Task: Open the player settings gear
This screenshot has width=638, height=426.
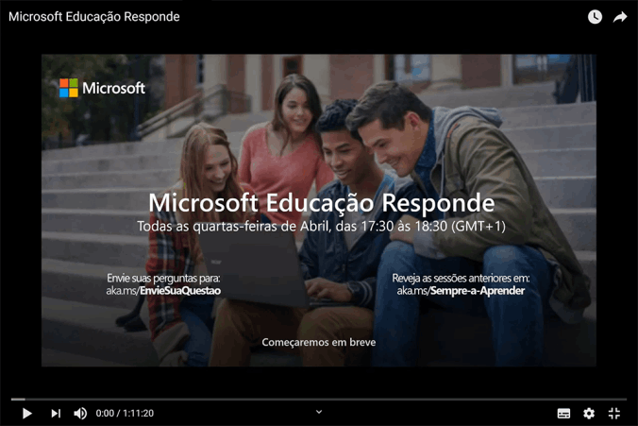Action: [x=589, y=414]
